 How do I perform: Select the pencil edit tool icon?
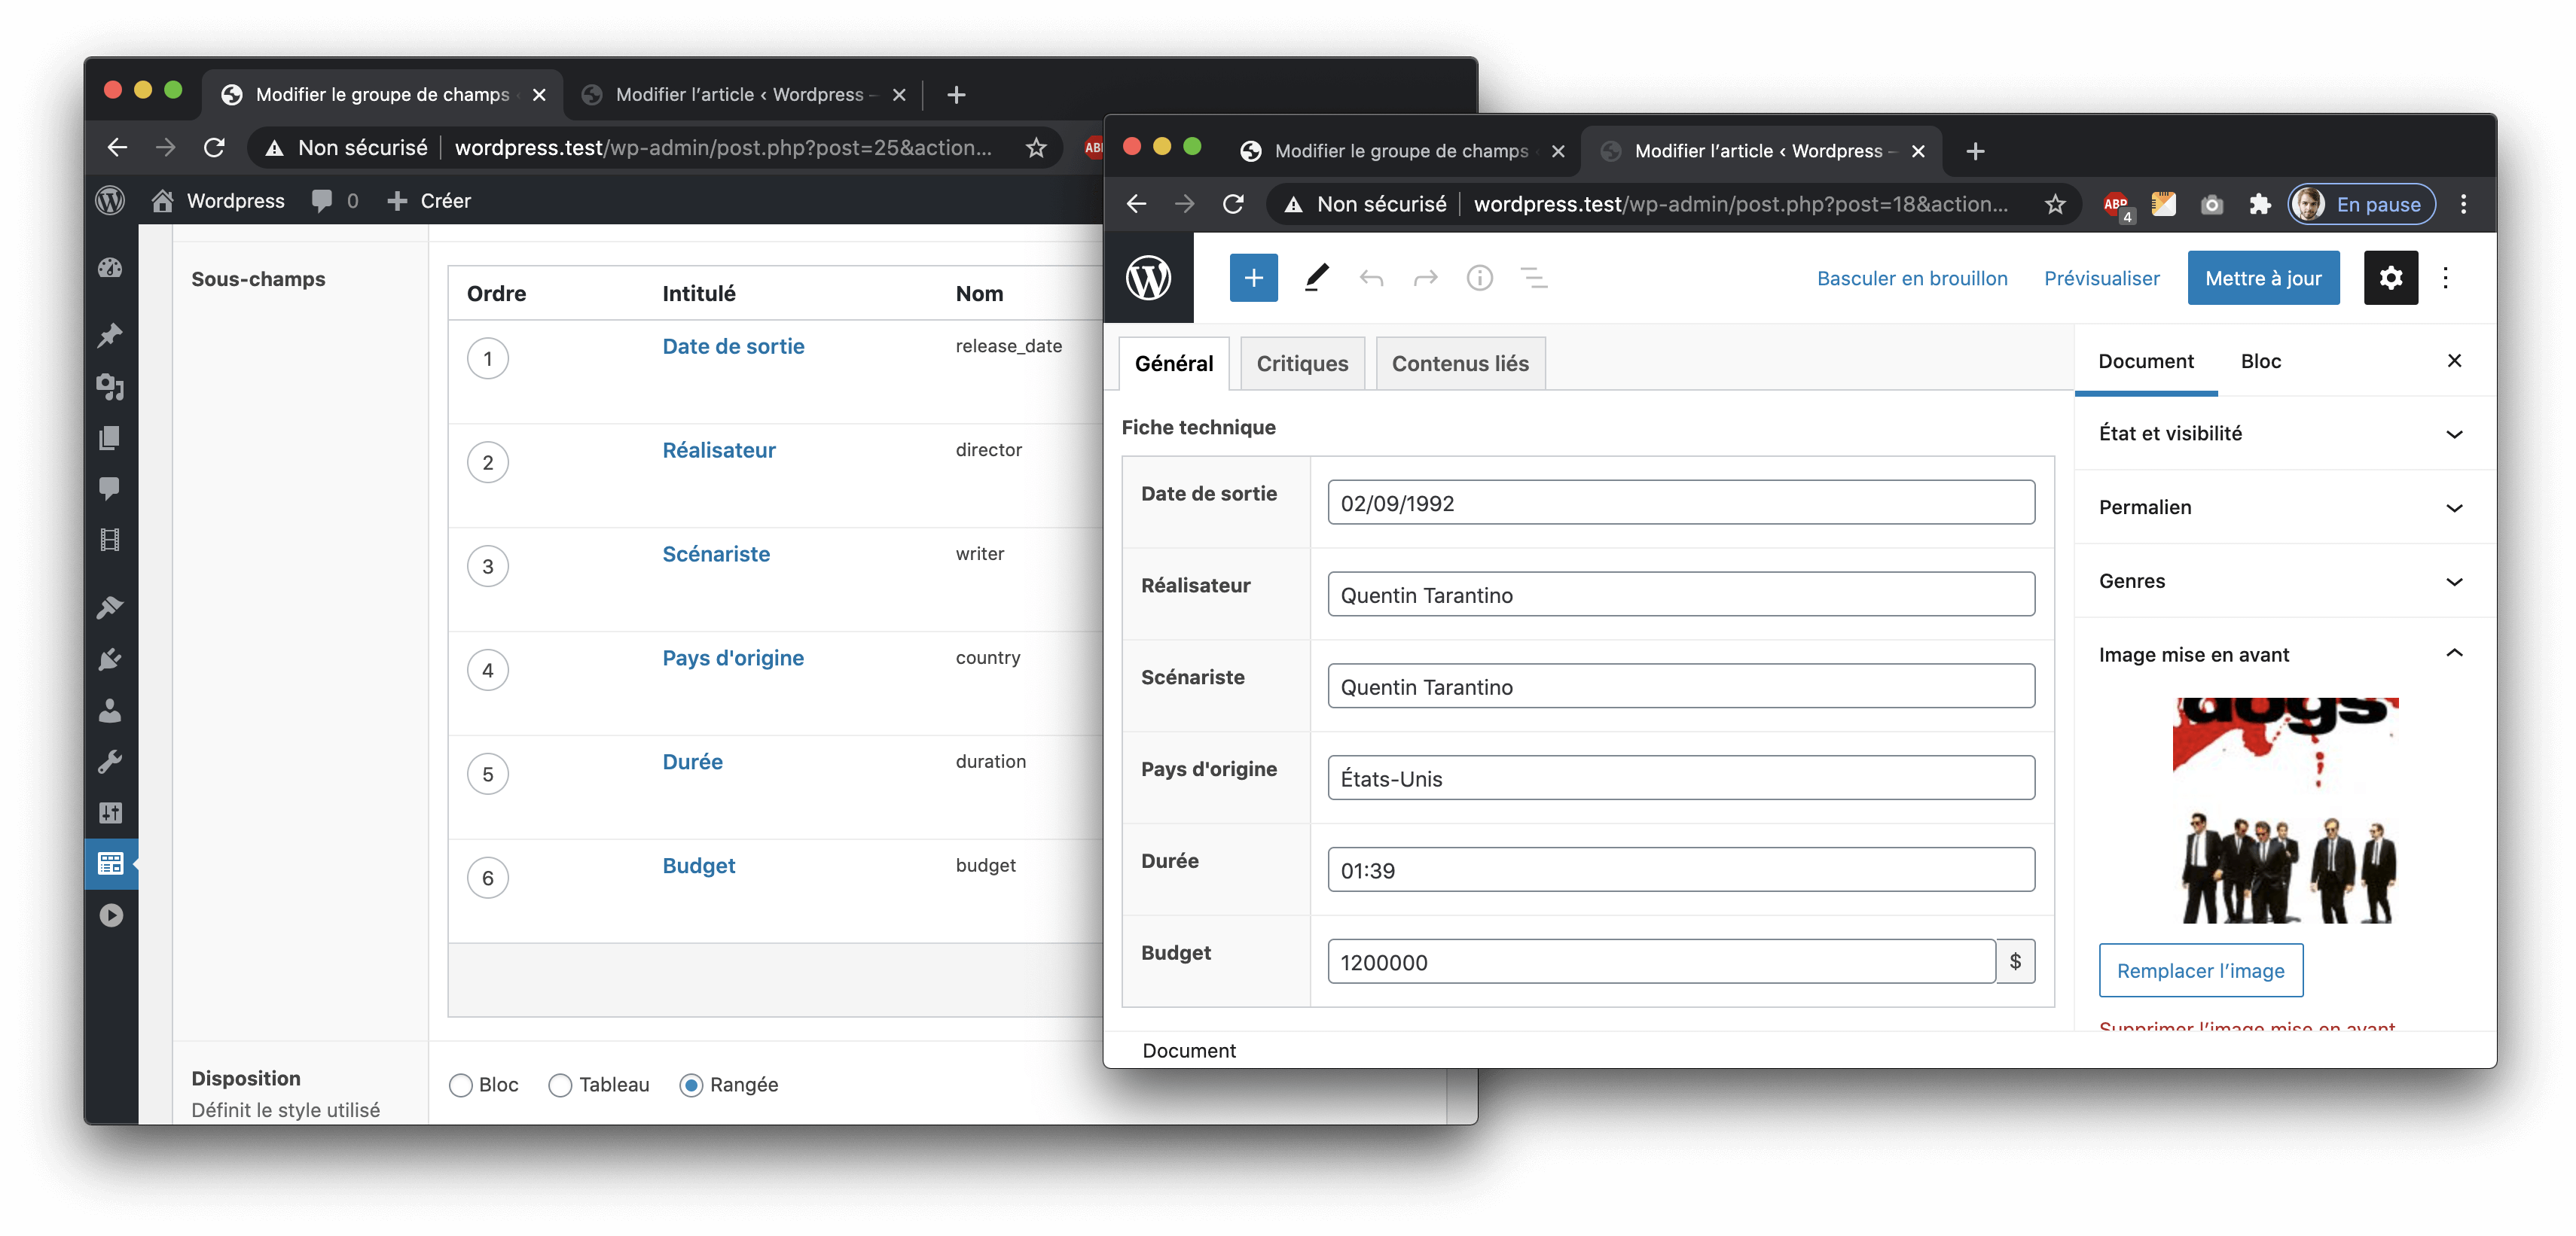(x=1316, y=278)
